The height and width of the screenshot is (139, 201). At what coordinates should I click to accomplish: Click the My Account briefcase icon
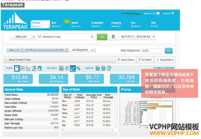click(158, 13)
